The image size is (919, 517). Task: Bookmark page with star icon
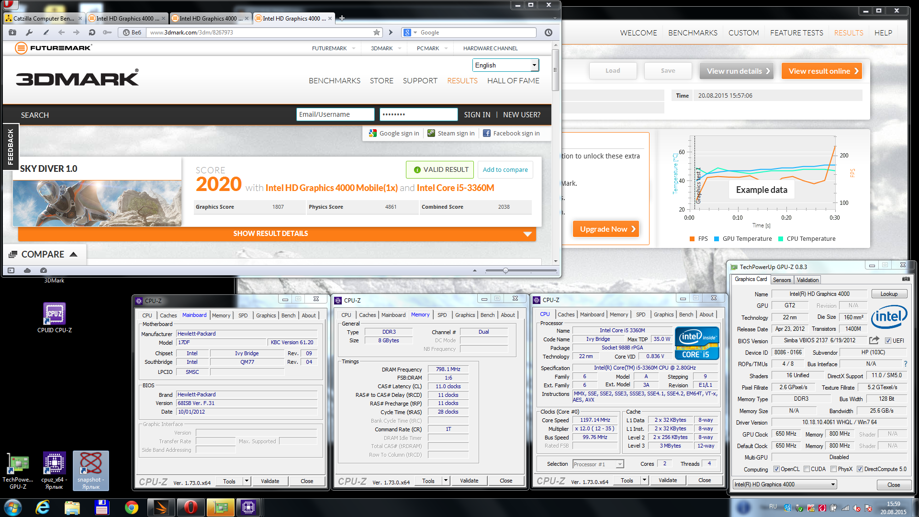pyautogui.click(x=377, y=33)
